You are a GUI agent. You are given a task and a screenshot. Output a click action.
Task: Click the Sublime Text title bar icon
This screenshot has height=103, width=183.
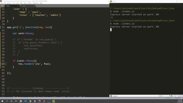1,1
